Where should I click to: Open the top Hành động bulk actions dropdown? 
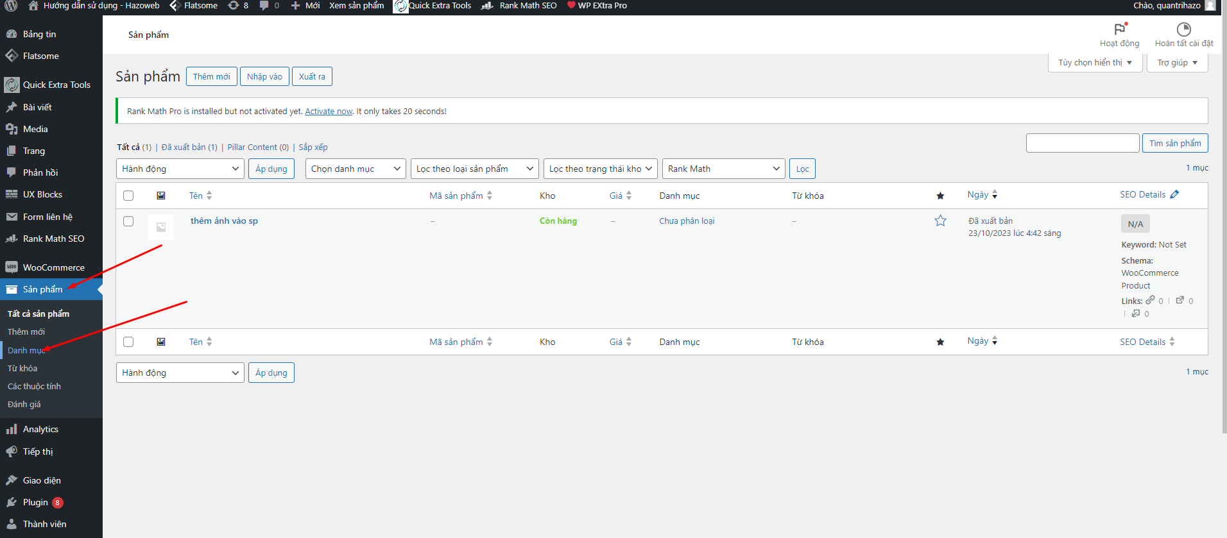tap(180, 169)
